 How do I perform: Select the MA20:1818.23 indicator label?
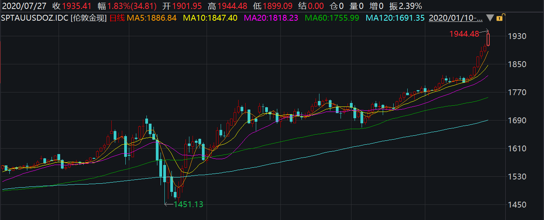point(271,18)
